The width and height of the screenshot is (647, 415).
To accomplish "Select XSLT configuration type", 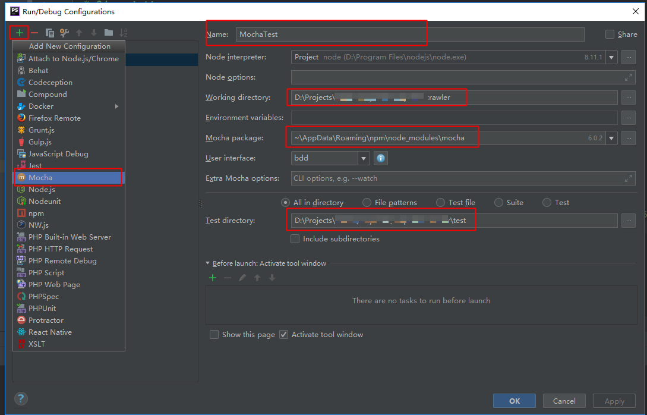I will tap(68, 344).
